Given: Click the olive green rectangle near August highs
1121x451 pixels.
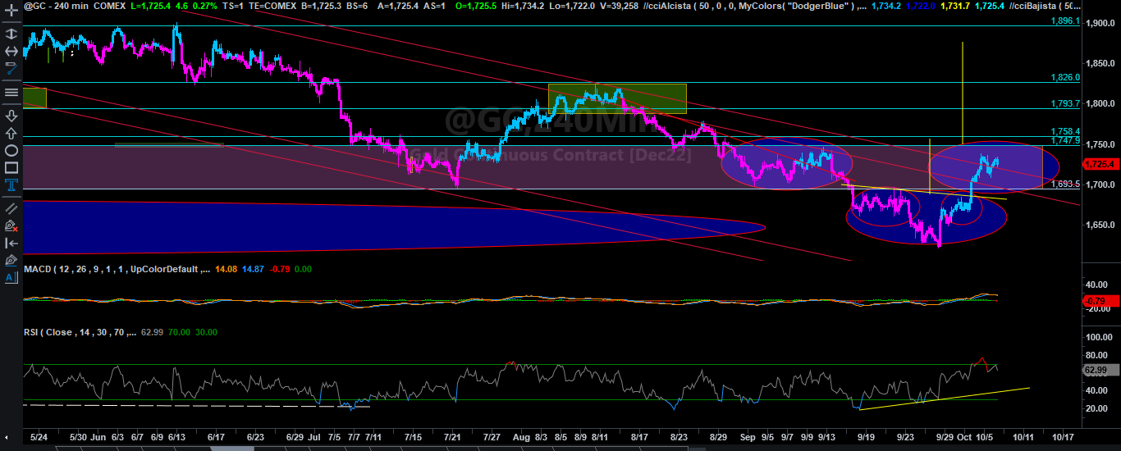Looking at the screenshot, I should pos(617,98).
